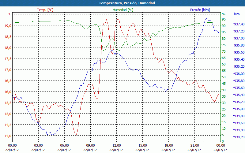Click humidity axis value 10

coord(224,129)
